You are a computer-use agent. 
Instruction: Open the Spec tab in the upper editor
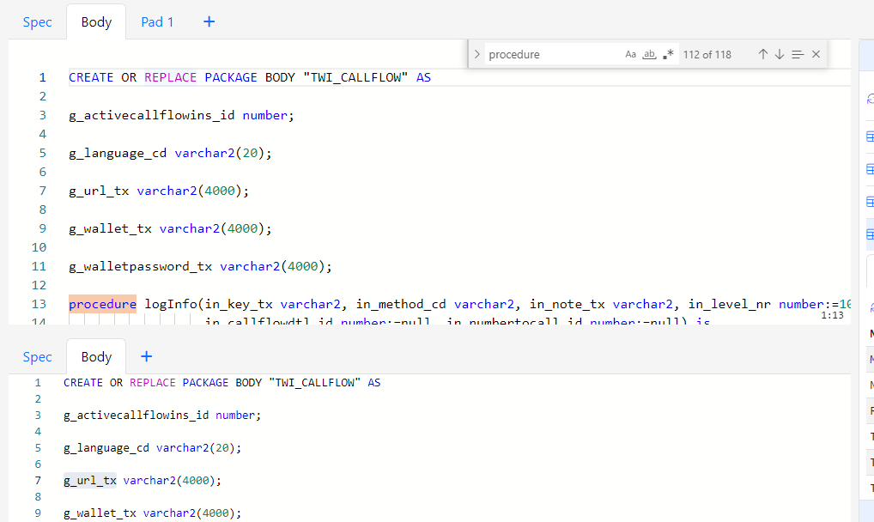point(37,22)
